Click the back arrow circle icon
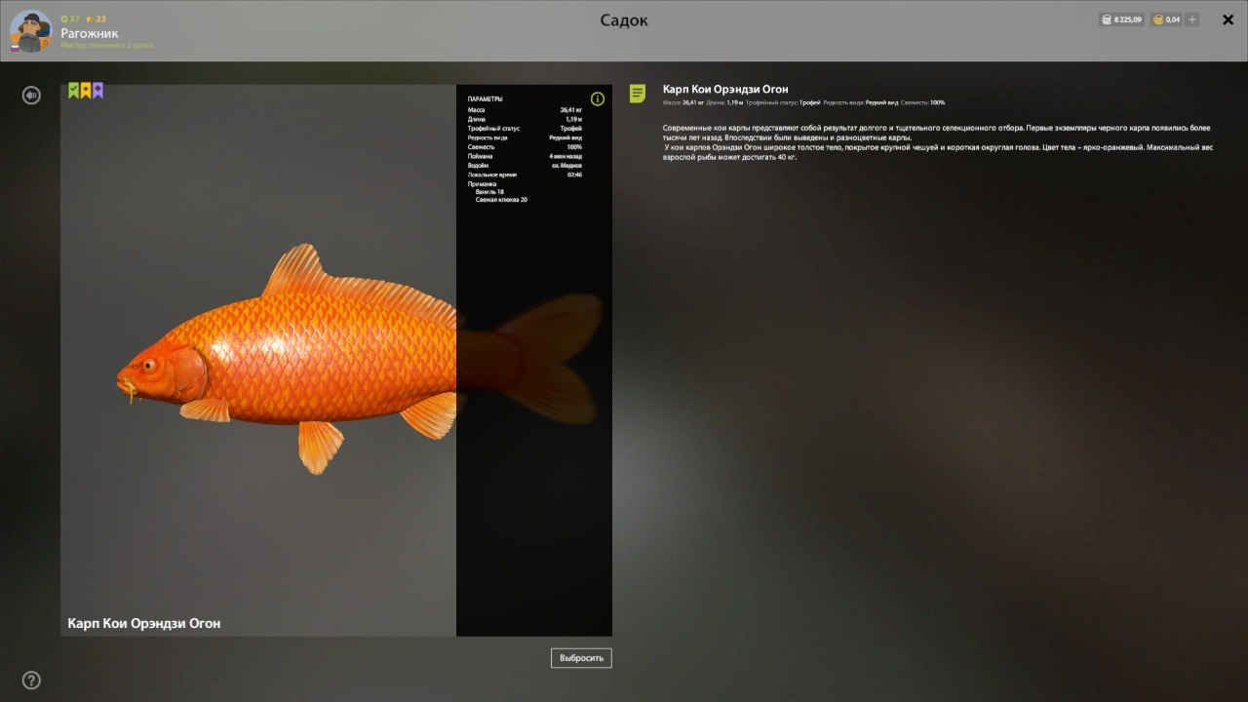The height and width of the screenshot is (702, 1248). point(32,95)
